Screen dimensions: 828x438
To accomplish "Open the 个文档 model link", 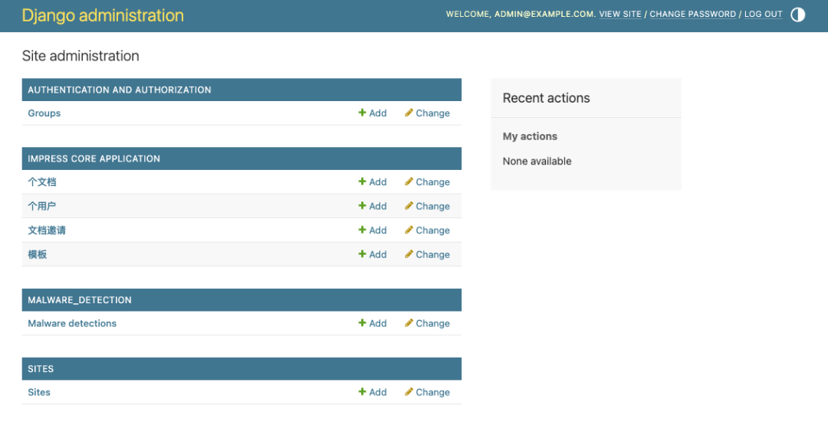I will [x=41, y=182].
